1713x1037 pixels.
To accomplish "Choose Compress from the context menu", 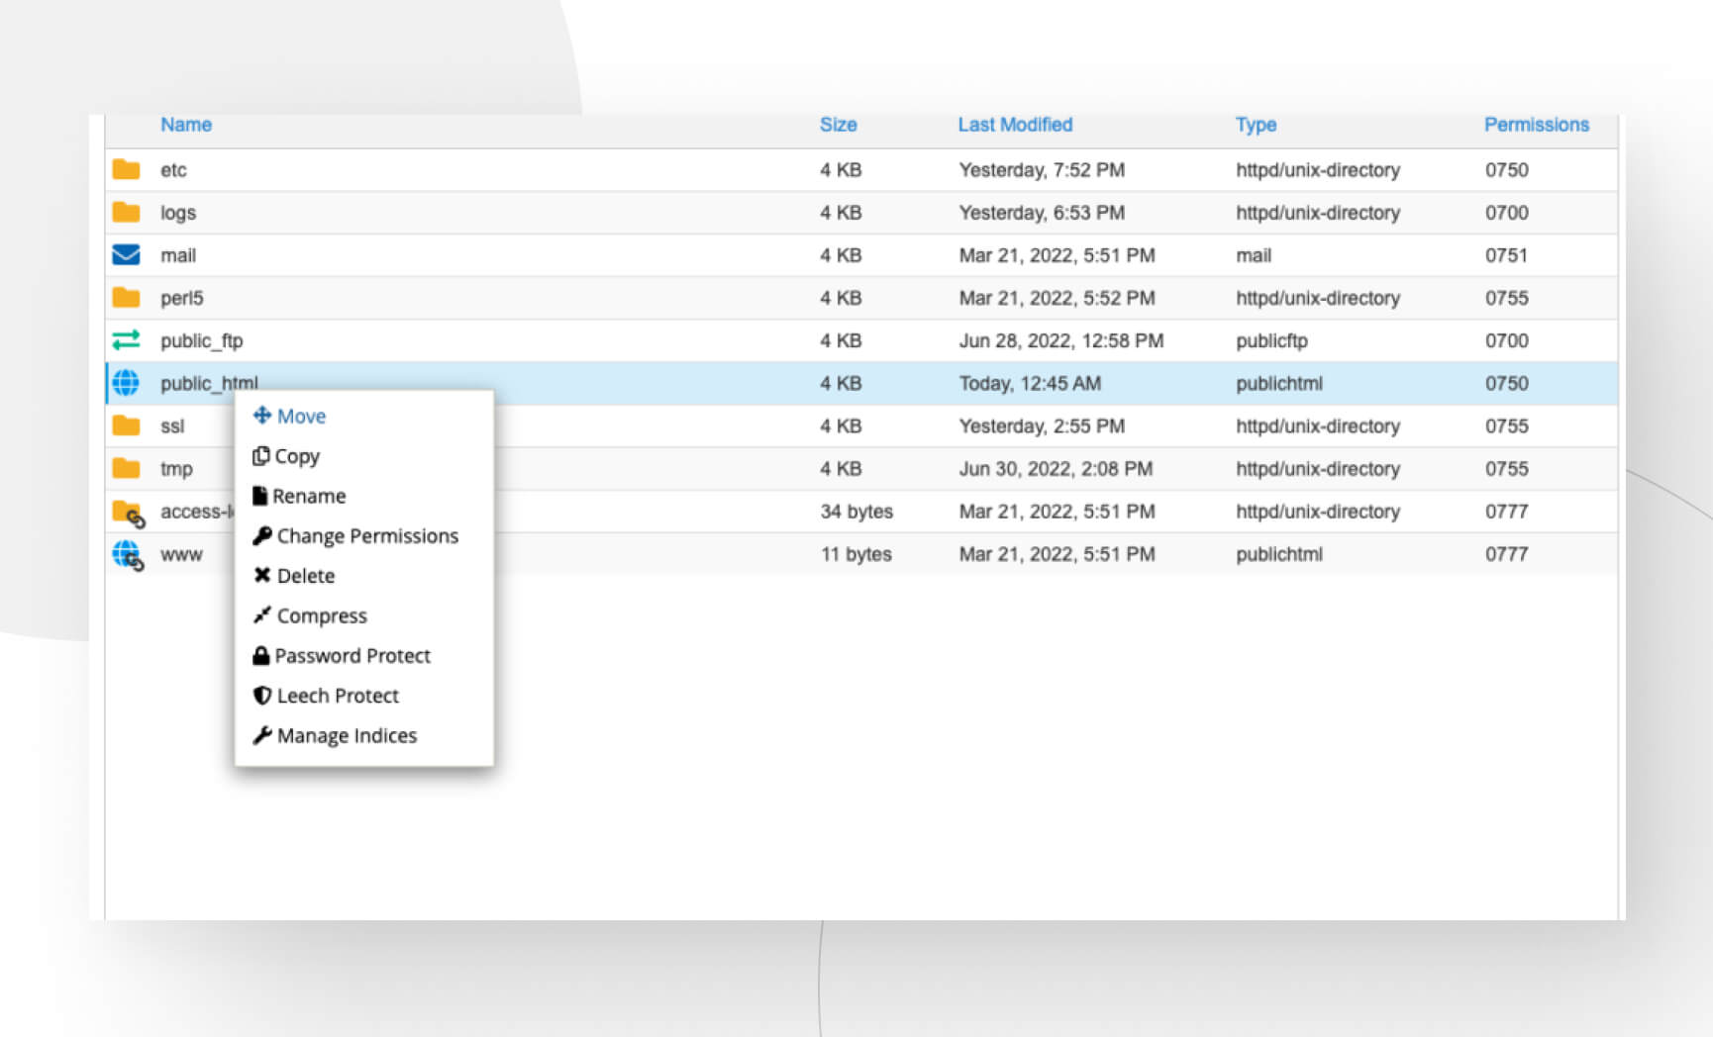I will click(321, 615).
